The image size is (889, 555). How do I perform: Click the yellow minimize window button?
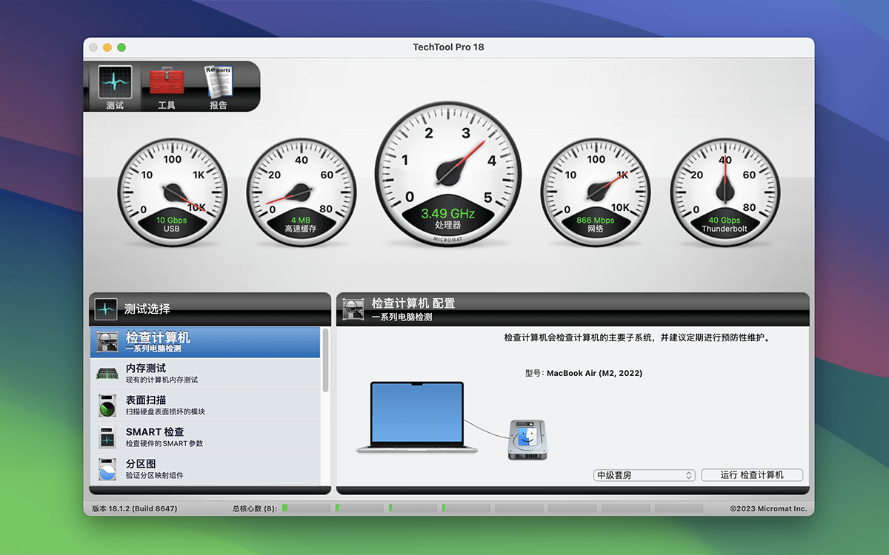[x=107, y=47]
